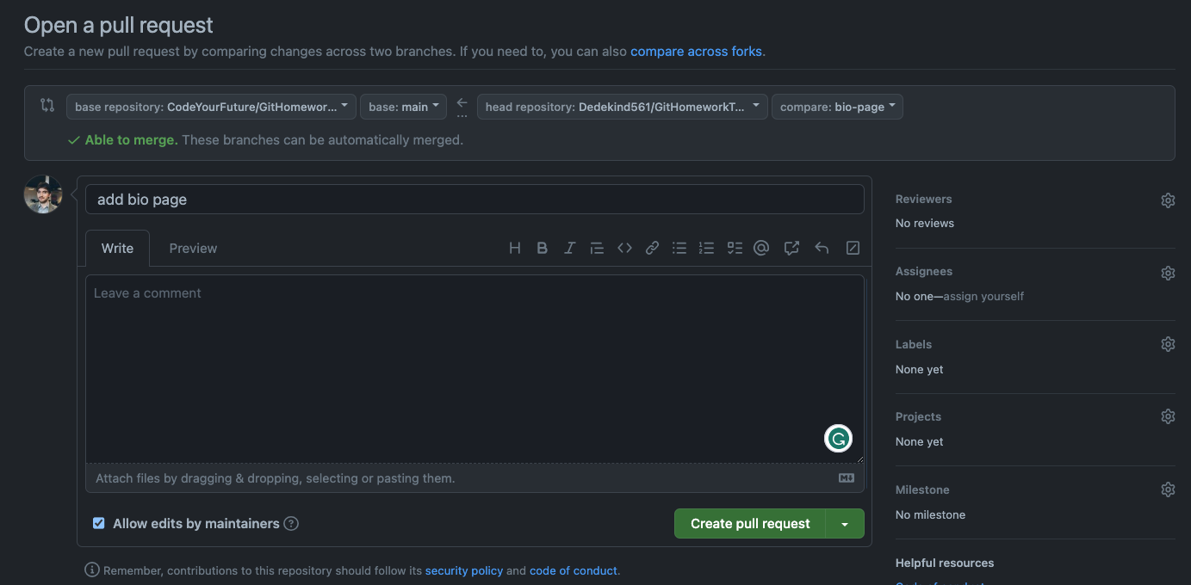Click the Markdown supported icon
1191x585 pixels.
pyautogui.click(x=846, y=477)
